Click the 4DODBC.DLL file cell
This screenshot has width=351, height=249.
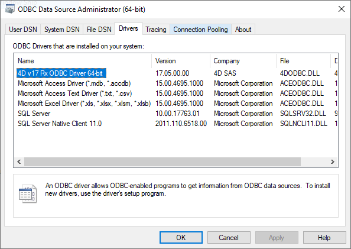coord(300,73)
